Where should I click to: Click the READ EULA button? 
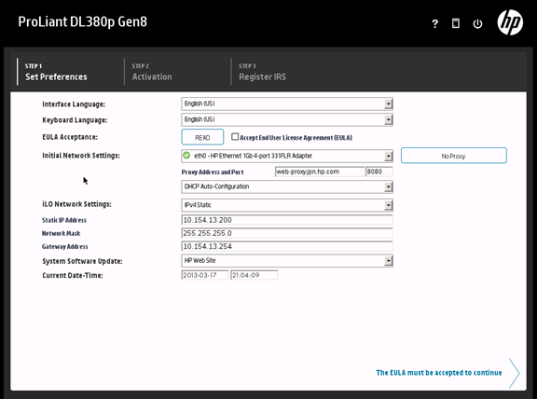point(202,137)
